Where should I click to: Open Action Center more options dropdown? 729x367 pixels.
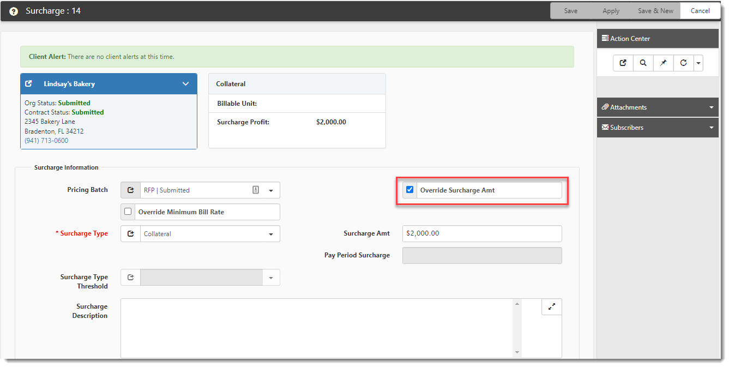pos(698,63)
